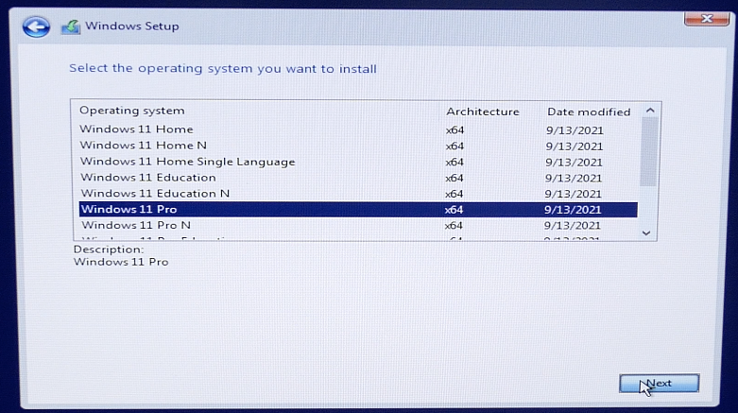738x413 pixels.
Task: Click the Operating system column header
Action: click(131, 111)
